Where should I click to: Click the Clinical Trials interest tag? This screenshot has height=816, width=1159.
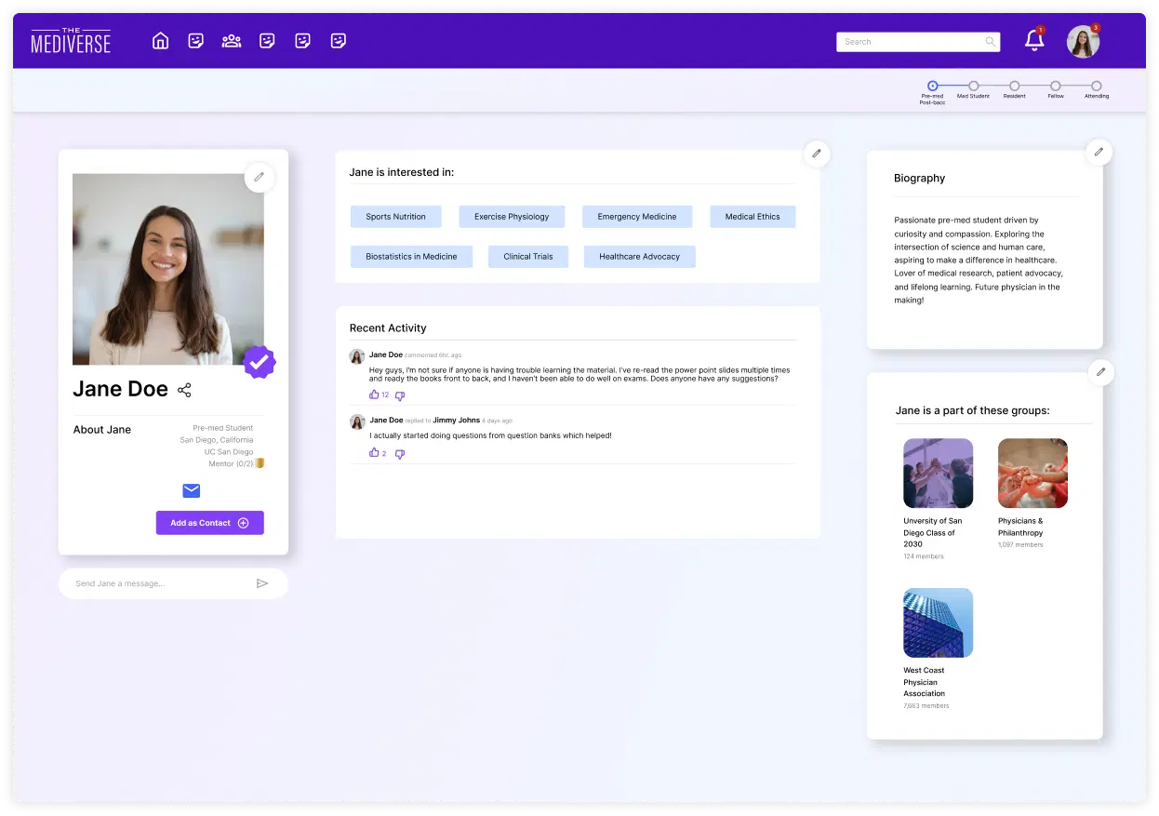pos(528,257)
